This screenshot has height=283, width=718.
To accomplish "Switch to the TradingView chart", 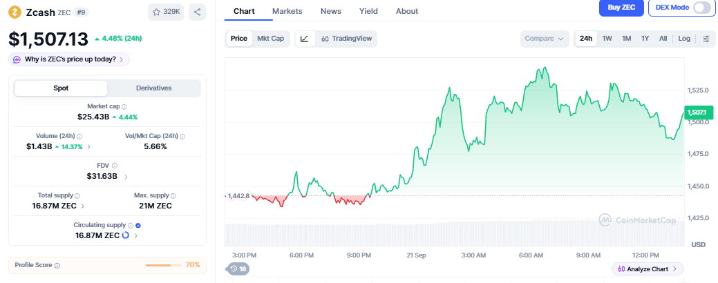I will (x=347, y=39).
